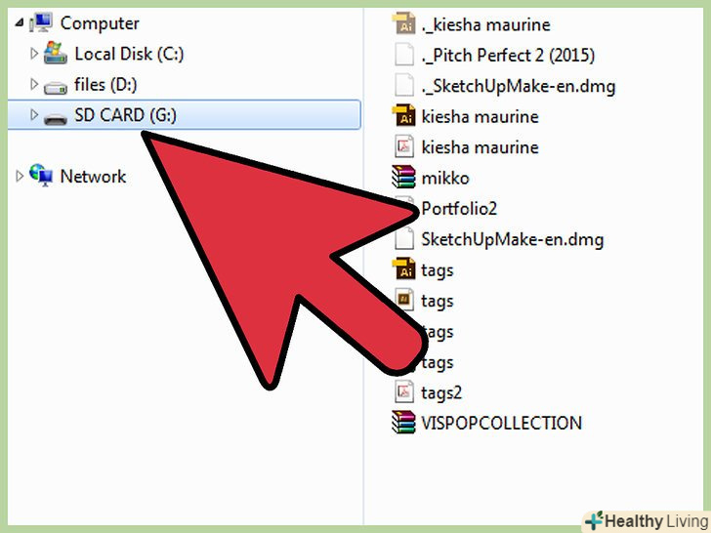Expand the SD CARD (G:) node
The height and width of the screenshot is (533, 711).
click(33, 114)
